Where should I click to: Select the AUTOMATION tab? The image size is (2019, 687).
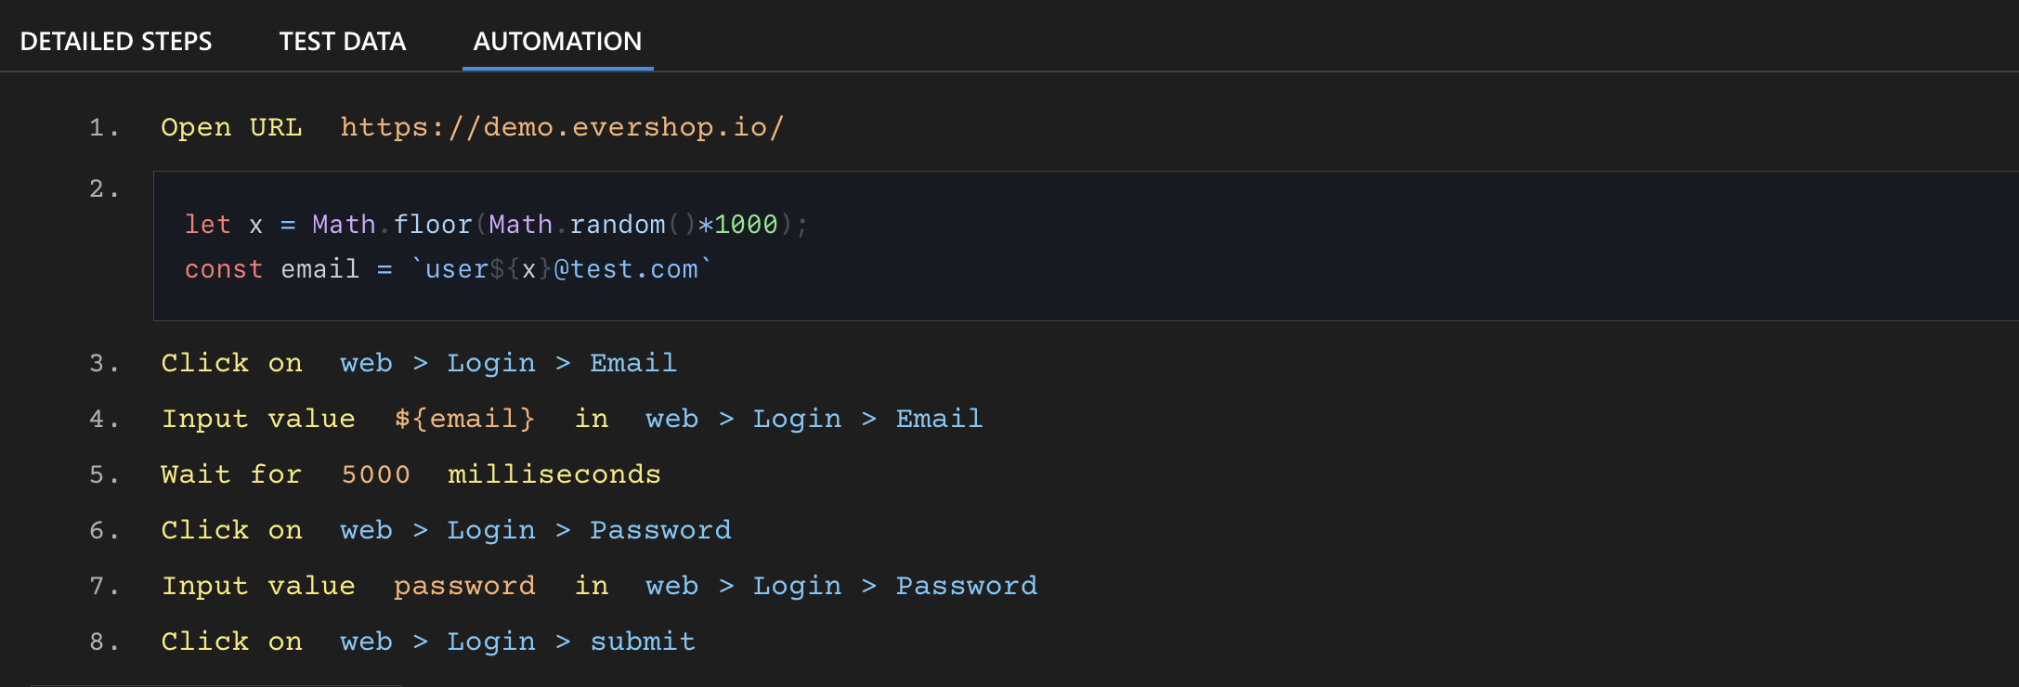pyautogui.click(x=556, y=41)
